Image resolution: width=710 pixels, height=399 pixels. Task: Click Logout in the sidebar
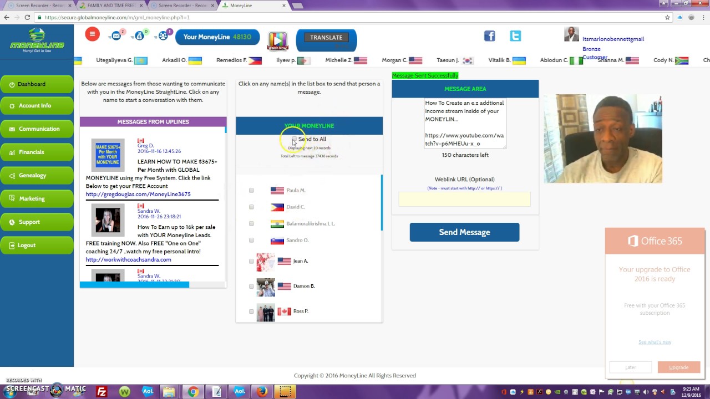37,245
